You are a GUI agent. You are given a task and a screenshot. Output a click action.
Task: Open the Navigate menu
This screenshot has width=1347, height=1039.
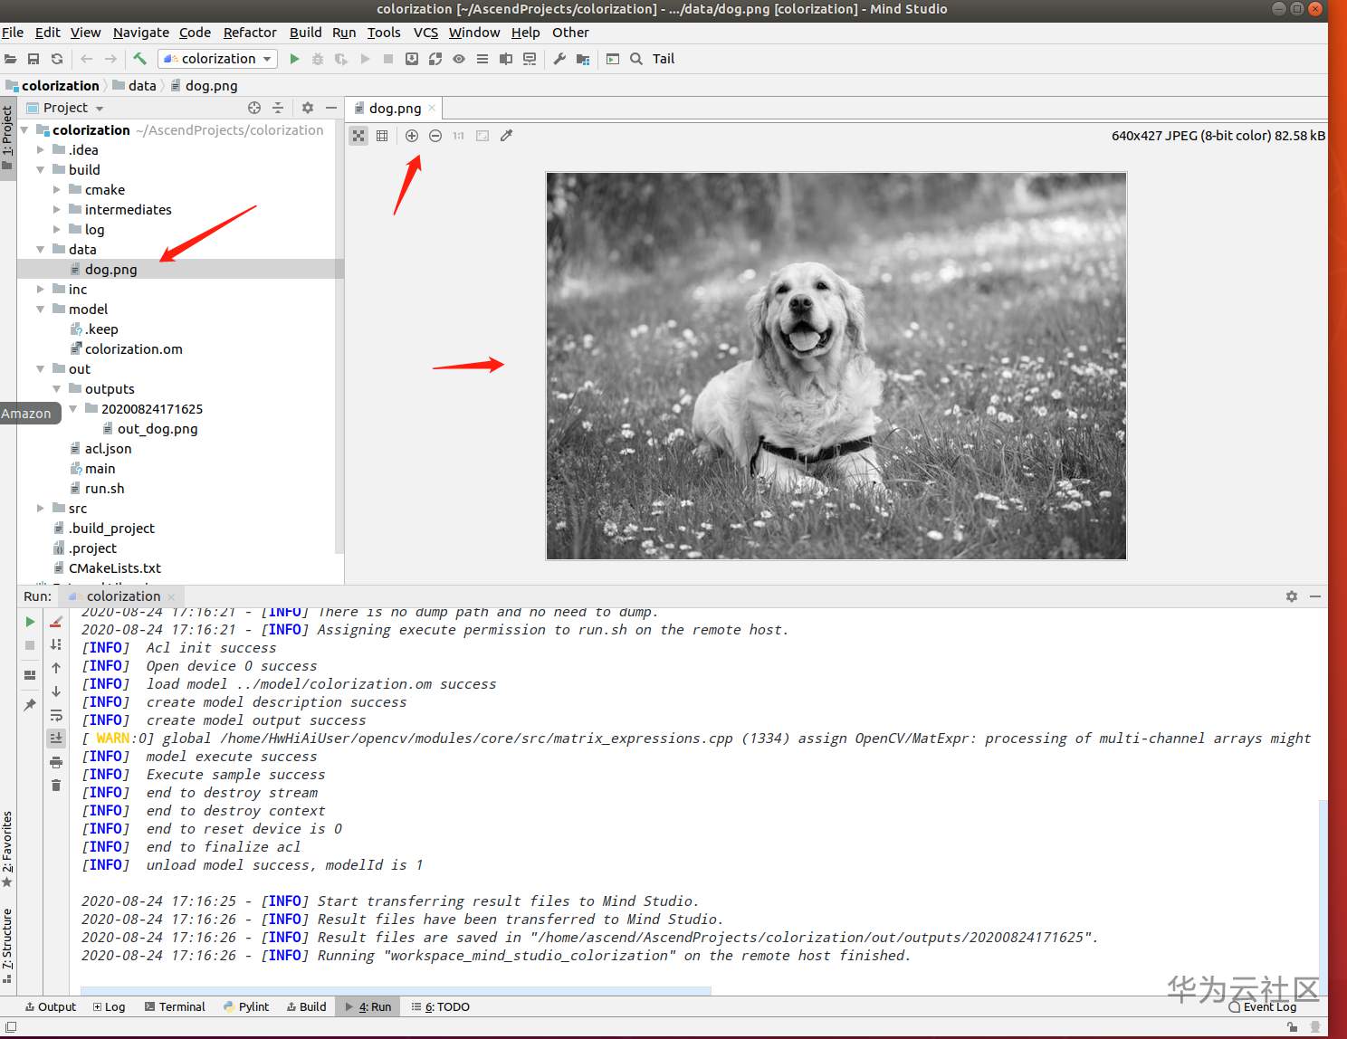coord(141,33)
